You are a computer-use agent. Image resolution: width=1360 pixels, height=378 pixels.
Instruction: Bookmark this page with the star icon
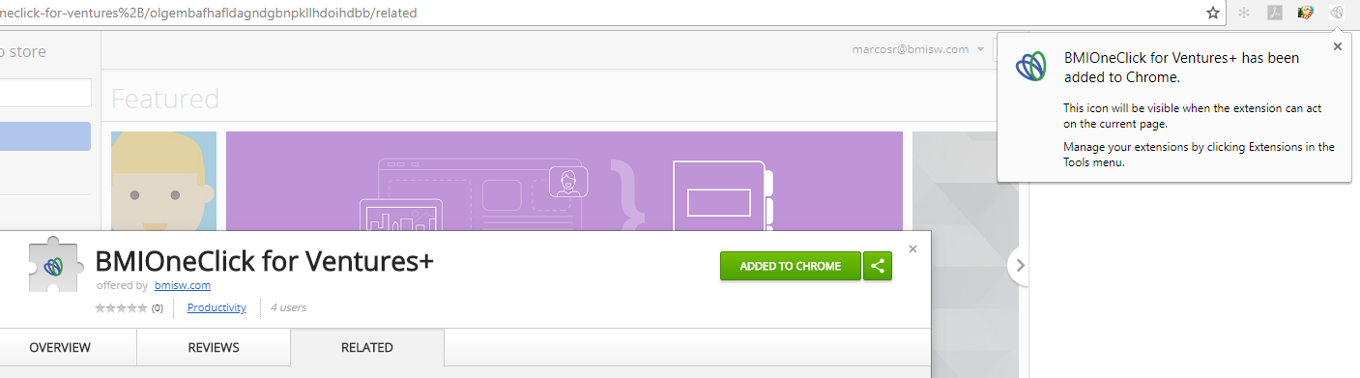pyautogui.click(x=1213, y=13)
